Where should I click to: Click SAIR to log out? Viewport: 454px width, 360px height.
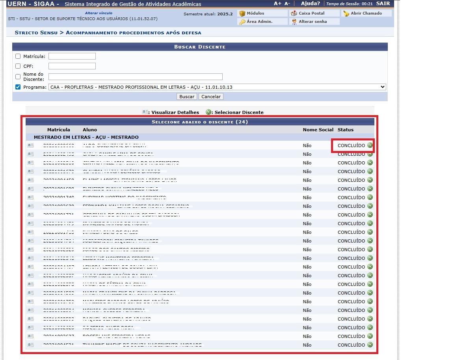tap(383, 4)
